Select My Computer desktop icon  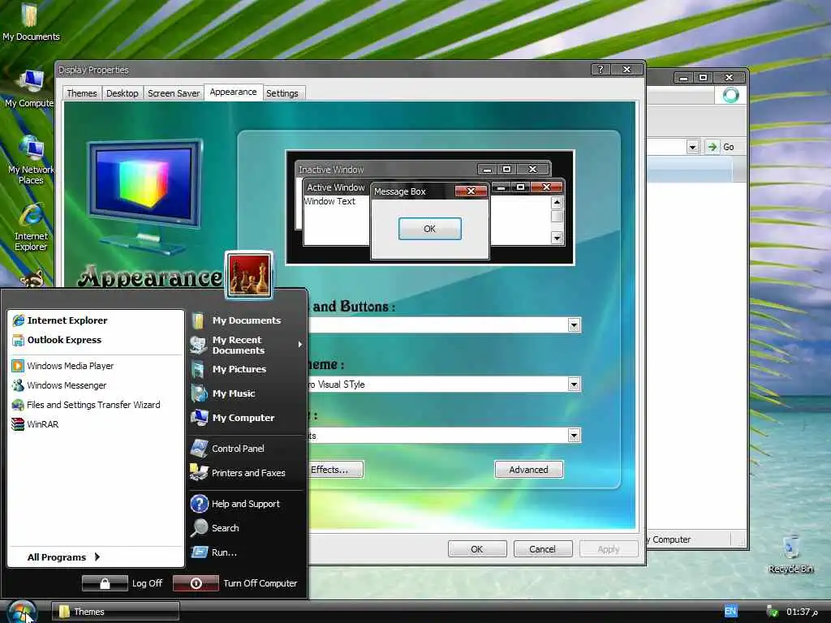(30, 88)
